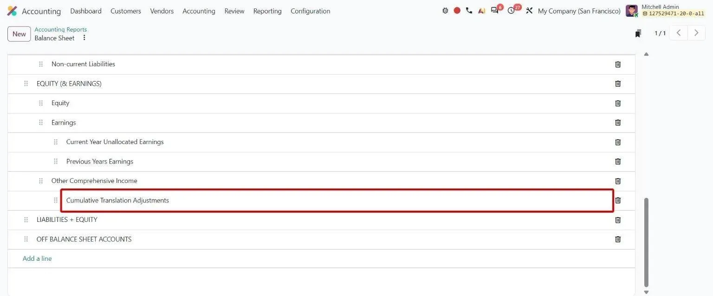Screen dimensions: 713x296
Task: Delete Other Comprehensive Income line
Action: [x=618, y=181]
